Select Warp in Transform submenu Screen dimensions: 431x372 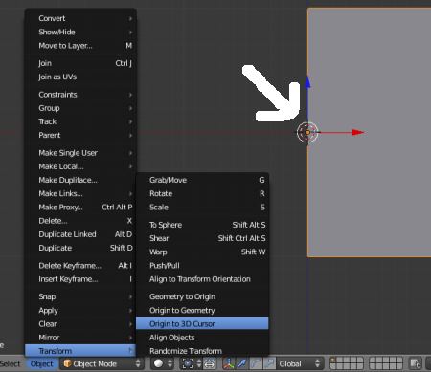click(202, 252)
